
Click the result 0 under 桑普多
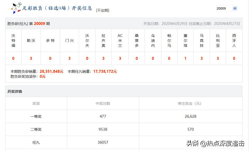click(137, 58)
